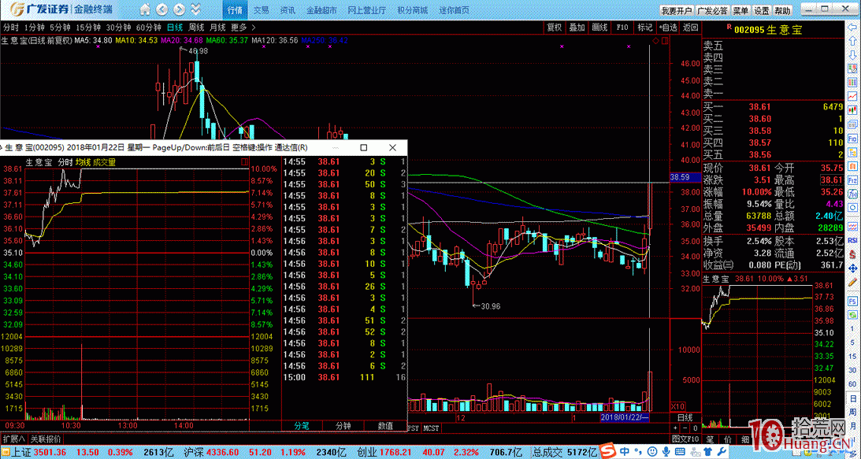Click the left arrow sidebar icon
This screenshot has width=861, height=459.
(852, 28)
